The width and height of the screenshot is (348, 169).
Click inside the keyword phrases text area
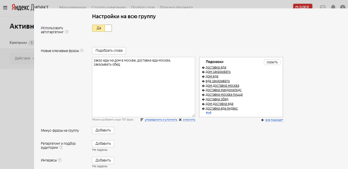[143, 87]
